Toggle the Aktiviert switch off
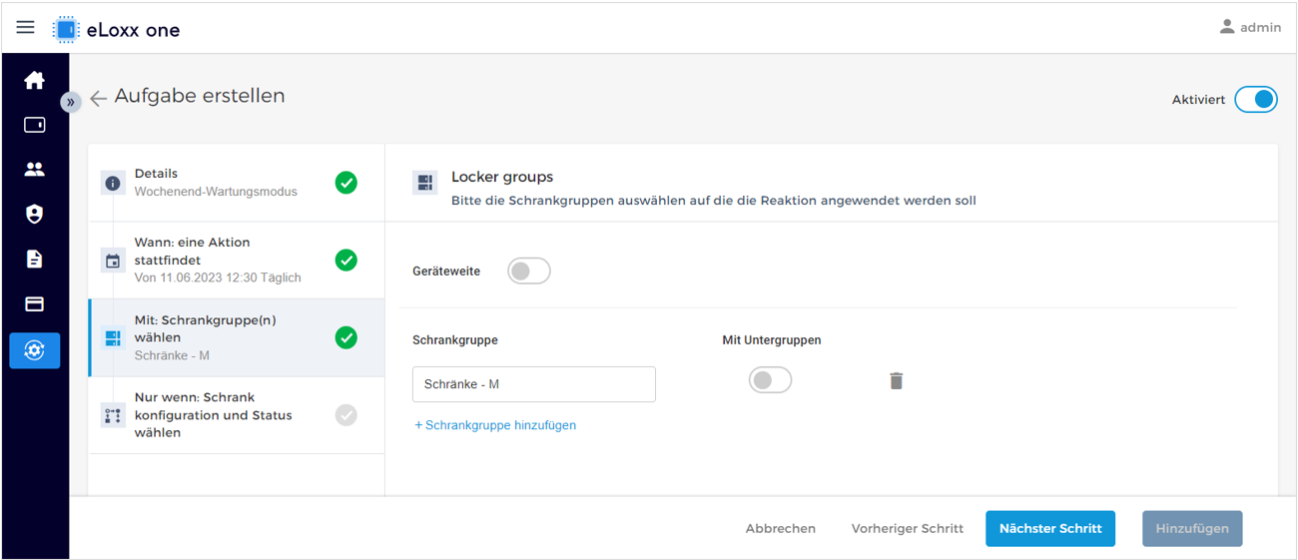Screen dimensions: 1298x560 (x=1256, y=99)
